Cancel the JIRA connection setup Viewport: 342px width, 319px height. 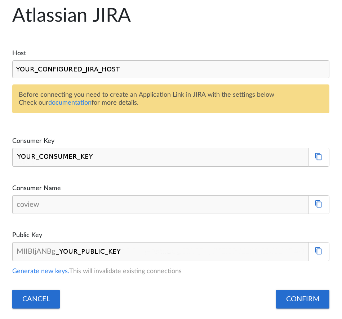tap(36, 299)
